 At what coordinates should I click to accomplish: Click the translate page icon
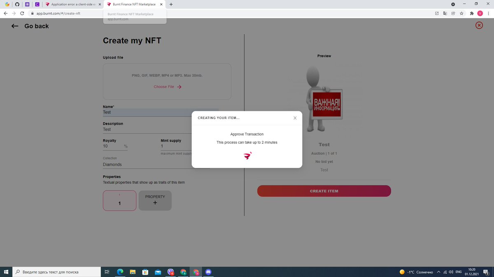(x=445, y=13)
